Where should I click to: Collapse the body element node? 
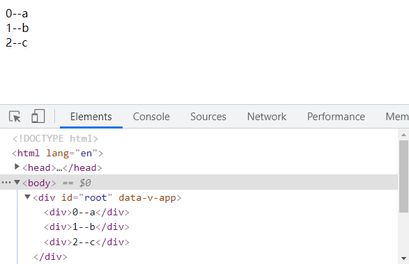(17, 182)
